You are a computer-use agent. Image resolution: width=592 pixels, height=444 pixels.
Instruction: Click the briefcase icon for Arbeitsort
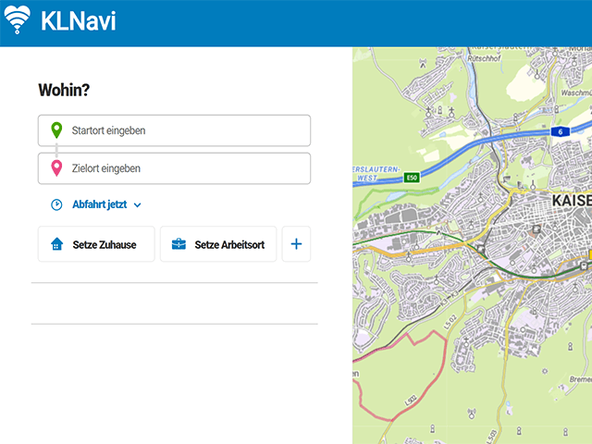[179, 244]
